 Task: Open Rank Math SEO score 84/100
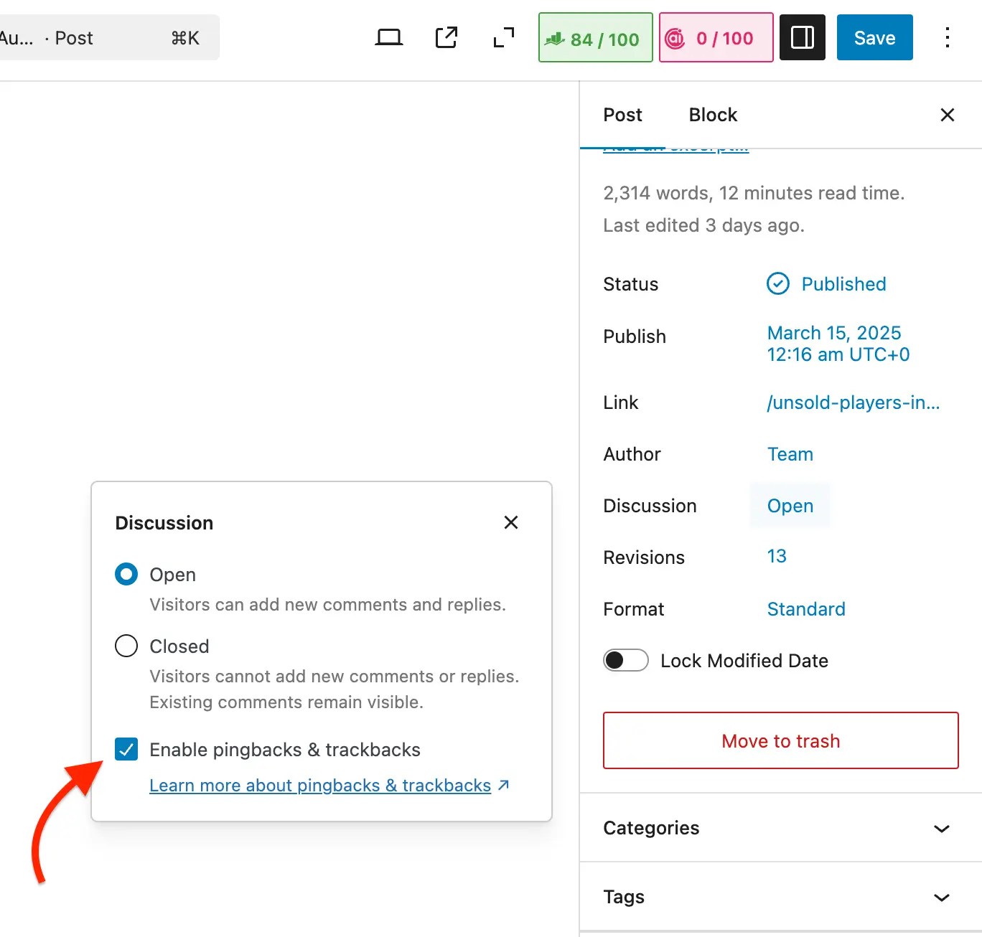pyautogui.click(x=596, y=37)
